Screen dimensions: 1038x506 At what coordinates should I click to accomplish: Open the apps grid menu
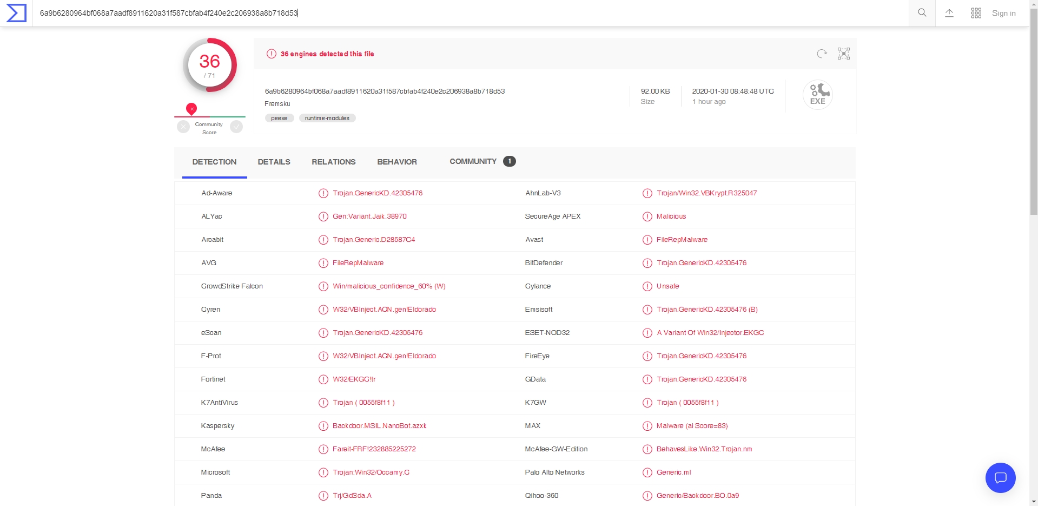pos(976,13)
